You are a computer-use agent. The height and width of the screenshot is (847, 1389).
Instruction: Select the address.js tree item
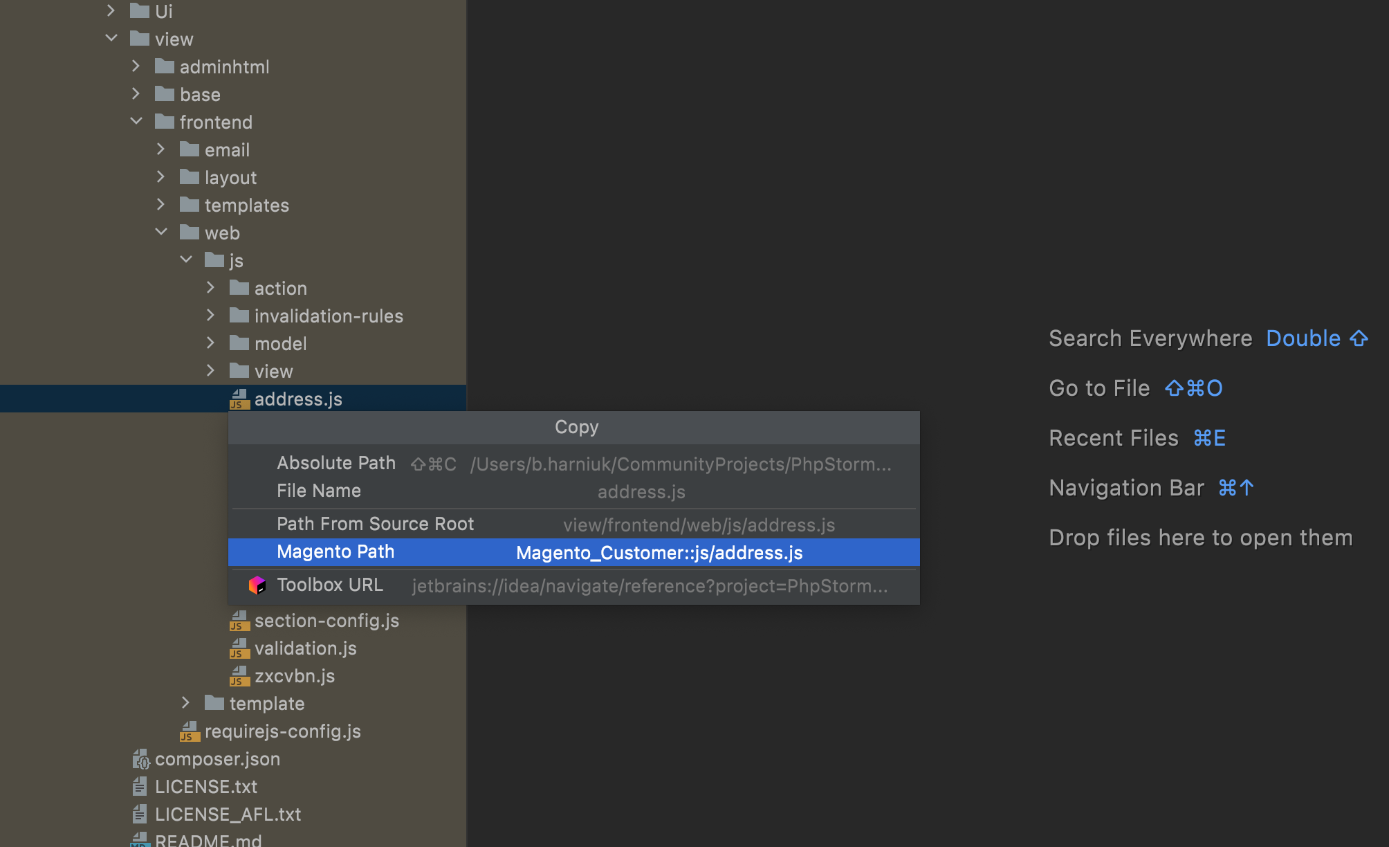(297, 399)
